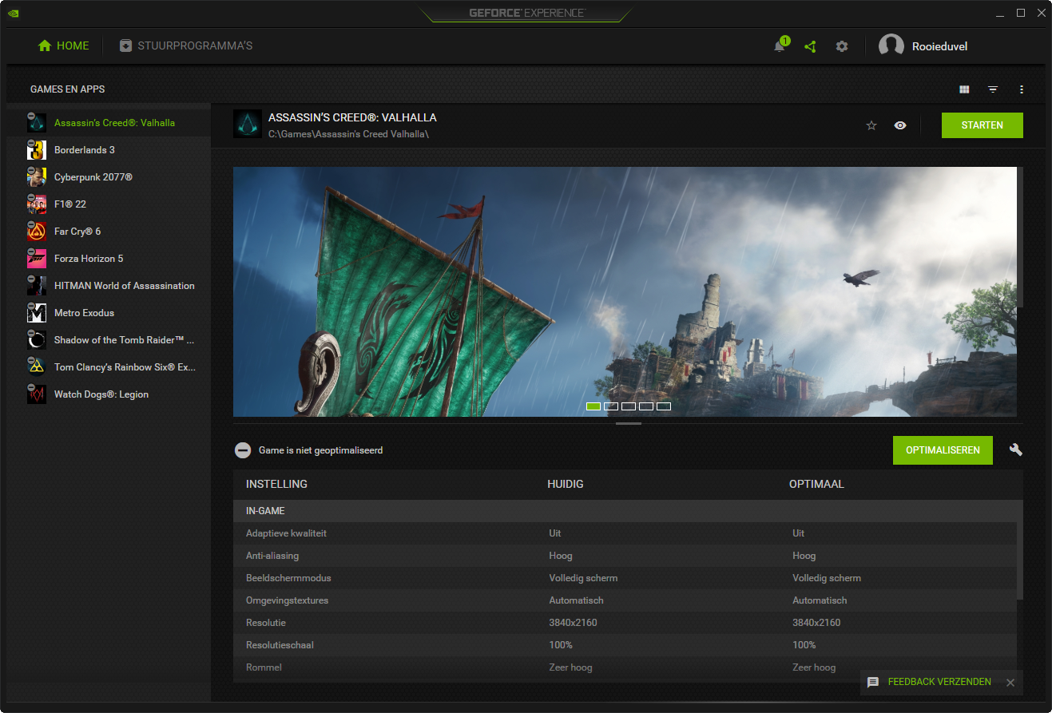Open settings gear in top bar
The image size is (1052, 713).
point(841,46)
